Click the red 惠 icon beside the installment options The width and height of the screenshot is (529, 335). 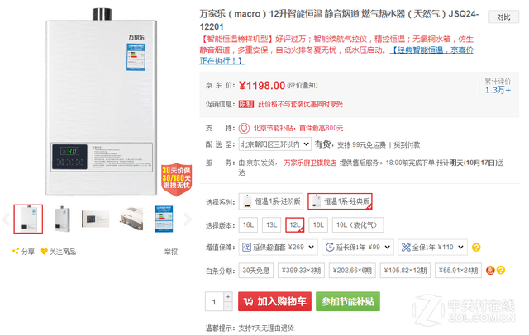490,270
